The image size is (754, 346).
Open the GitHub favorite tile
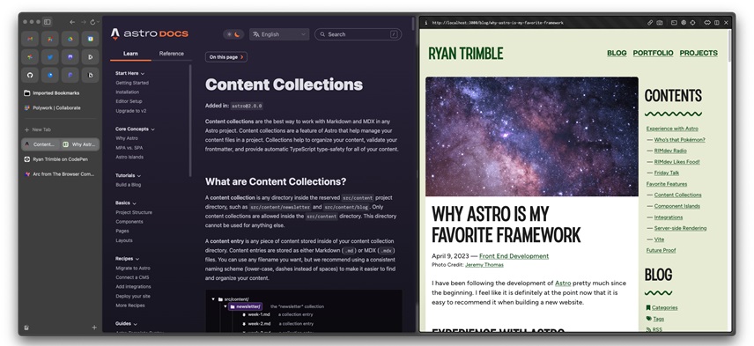click(30, 75)
